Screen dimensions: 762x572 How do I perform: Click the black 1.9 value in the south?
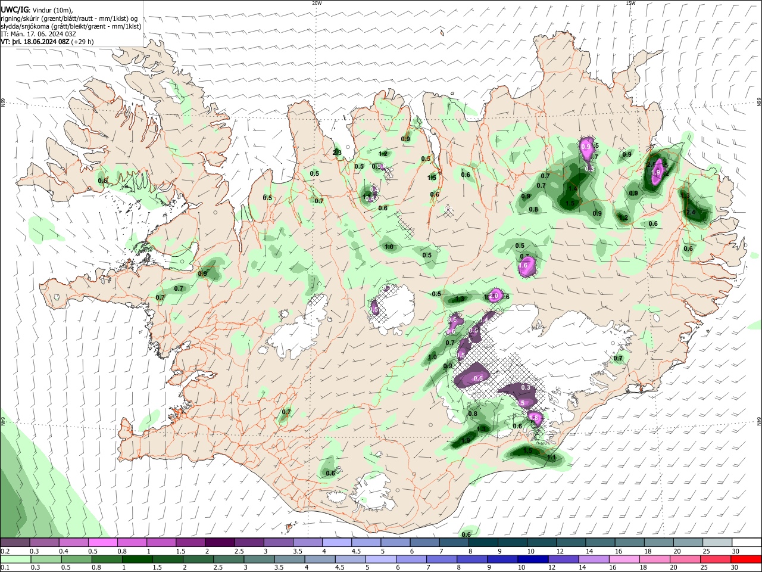(466, 440)
